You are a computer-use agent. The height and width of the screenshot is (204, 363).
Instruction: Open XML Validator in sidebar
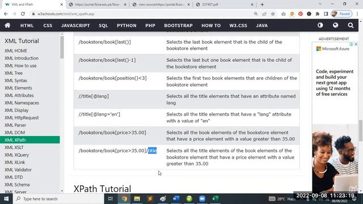[18, 170]
